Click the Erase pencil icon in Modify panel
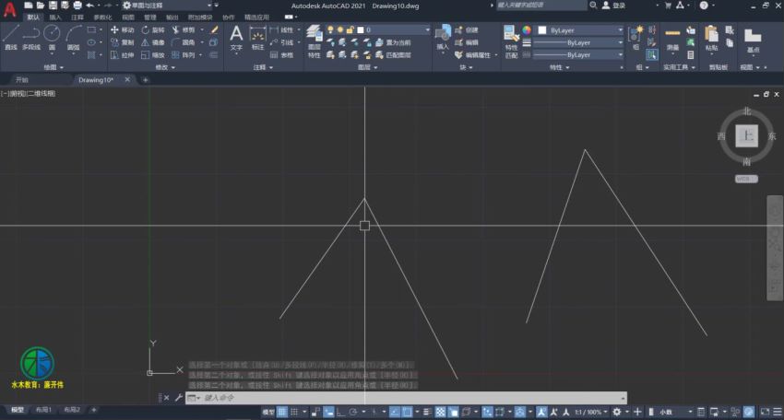Screen dimensions: 784x420 (x=214, y=30)
